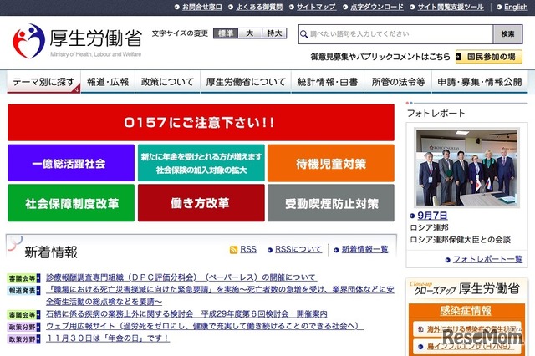Select the dark red 働き方改革 tile
Viewport: 535px width, 356px height.
pyautogui.click(x=201, y=203)
